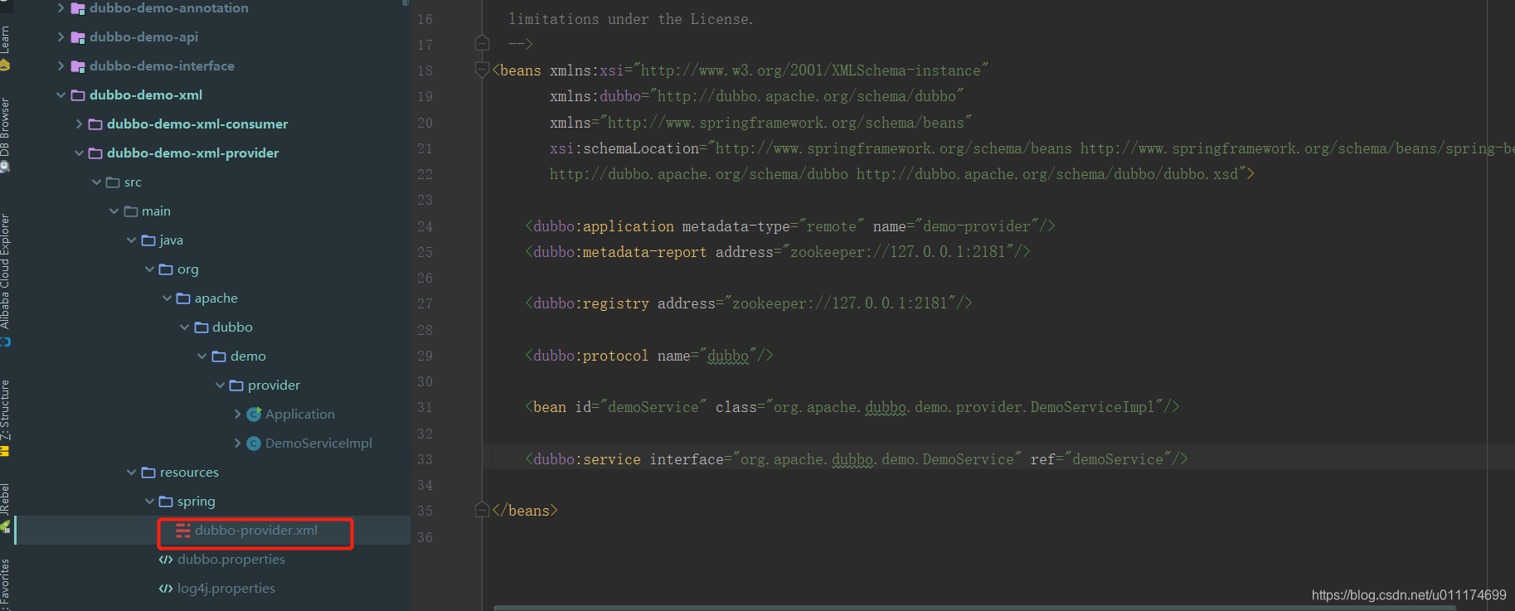Screen dimensions: 1515x611
Task: Click the java source folder icon
Action: pos(148,240)
